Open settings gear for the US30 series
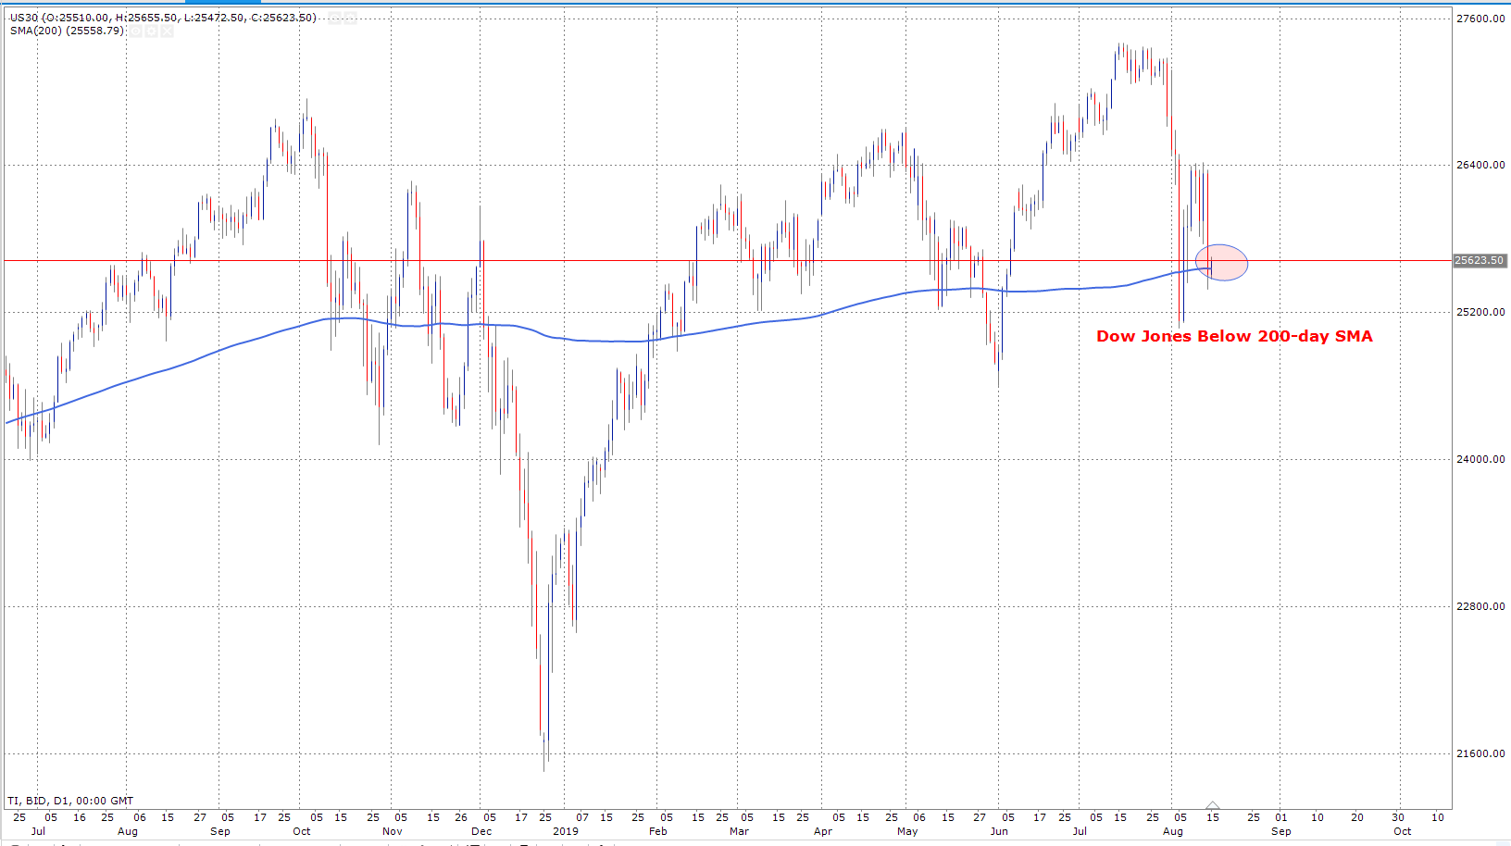Viewport: 1511px width, 846px height. (350, 18)
